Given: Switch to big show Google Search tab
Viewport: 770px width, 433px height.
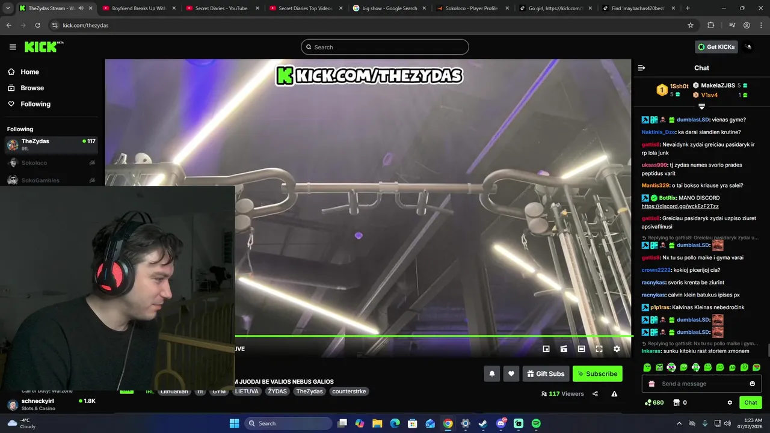Looking at the screenshot, I should (388, 8).
